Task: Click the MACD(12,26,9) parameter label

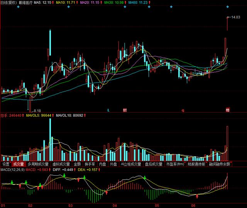Action: pos(12,169)
